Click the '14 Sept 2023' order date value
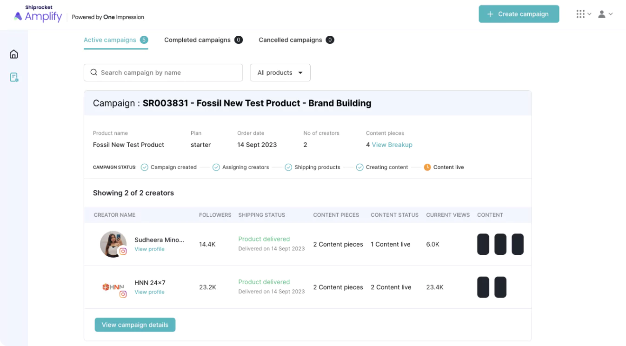 pos(257,145)
